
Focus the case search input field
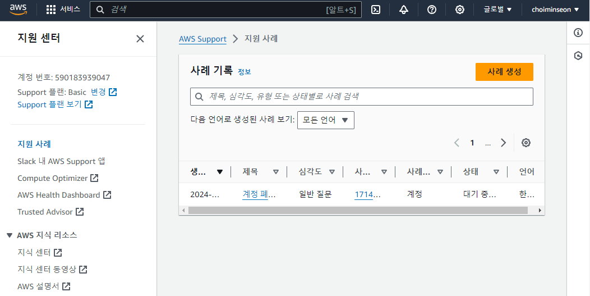[x=362, y=97]
